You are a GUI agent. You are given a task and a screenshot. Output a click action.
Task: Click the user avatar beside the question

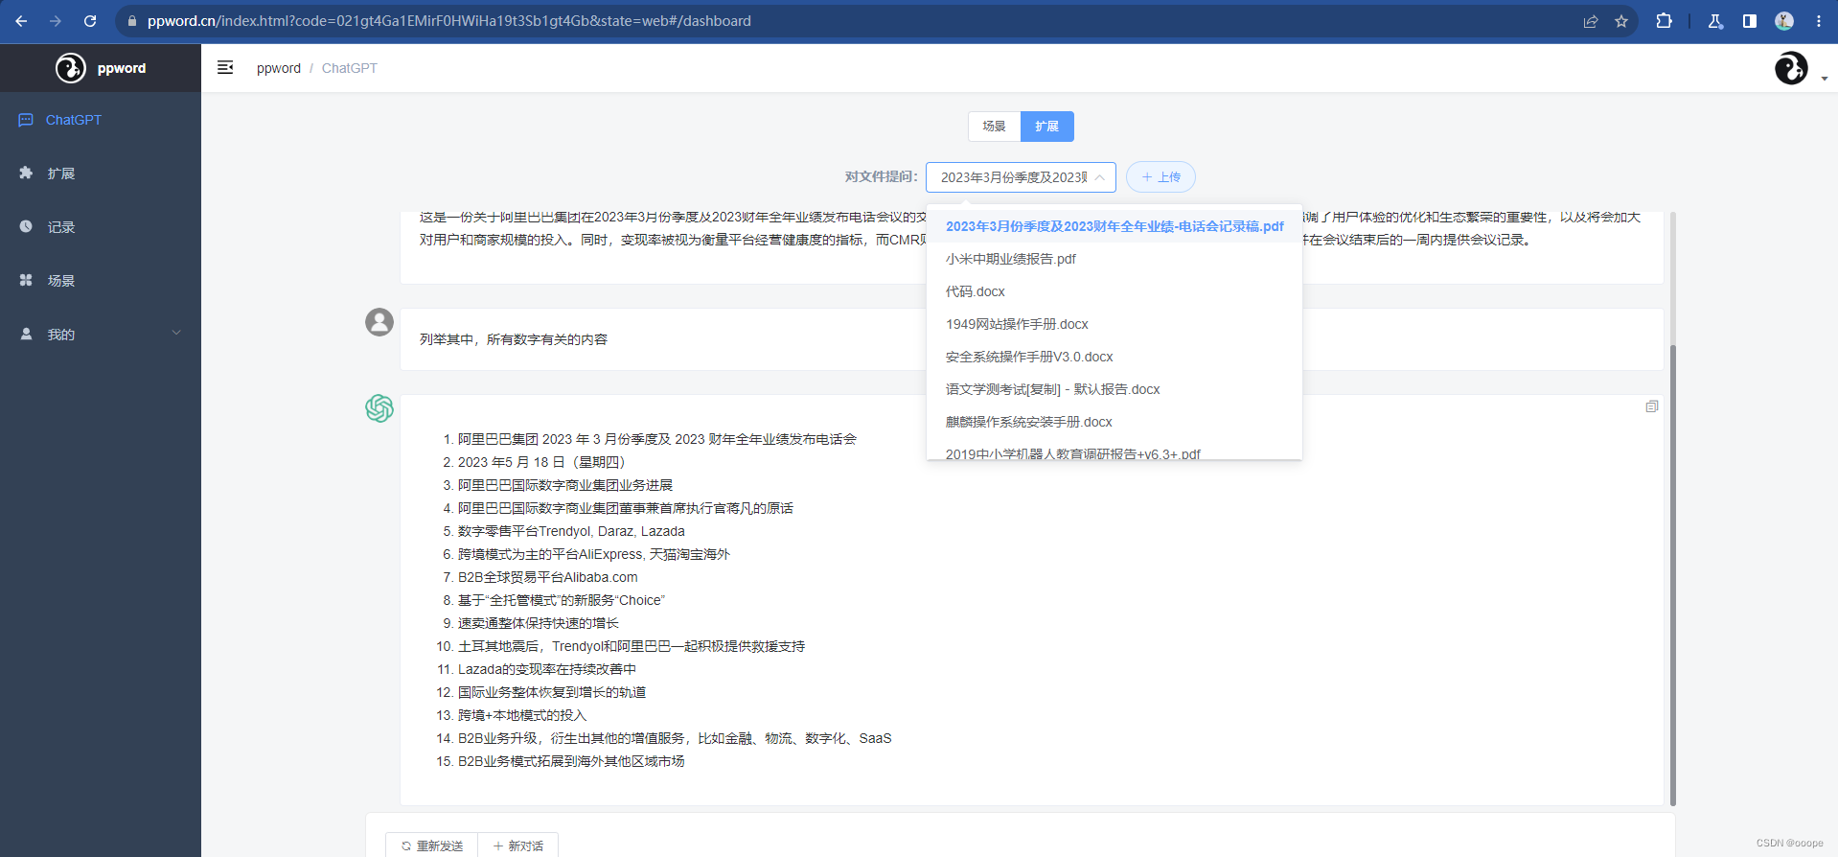coord(379,322)
